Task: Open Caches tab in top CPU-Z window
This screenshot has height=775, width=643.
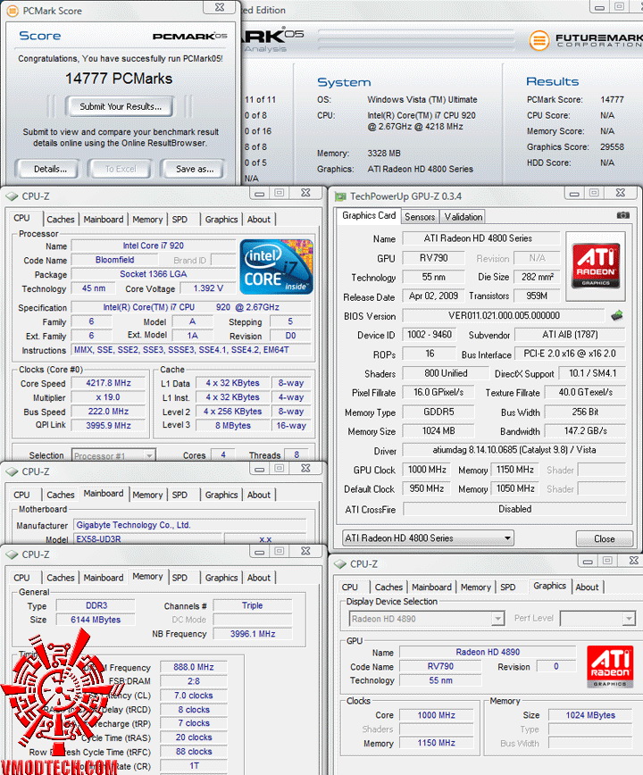Action: [x=61, y=220]
